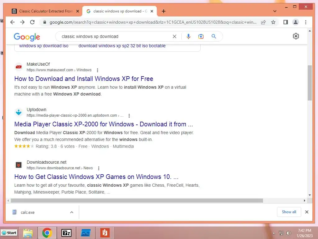Bookmark this page with star icon

(273, 22)
